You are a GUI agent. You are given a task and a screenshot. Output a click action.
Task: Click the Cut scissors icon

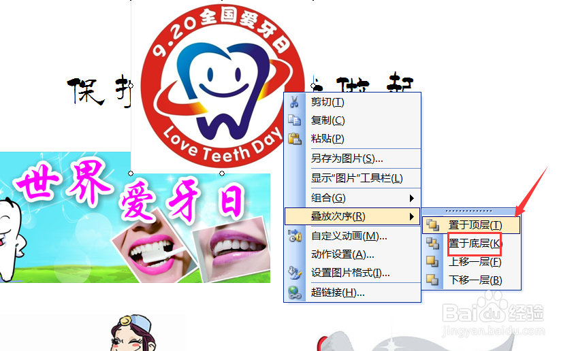click(x=294, y=102)
